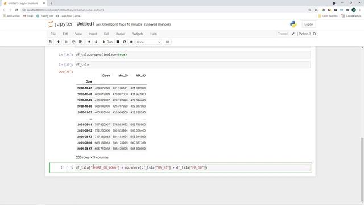Rename notebook by clicking Untitled1 title
This screenshot has height=205, width=364.
85,24
